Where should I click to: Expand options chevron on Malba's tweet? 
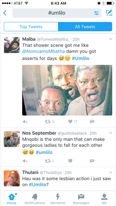coord(111,39)
